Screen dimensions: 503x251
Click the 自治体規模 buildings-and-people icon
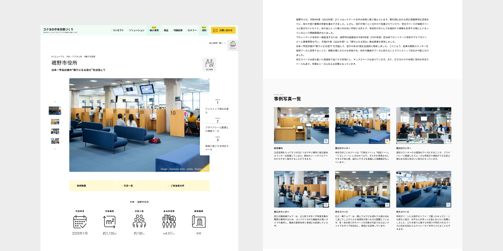coord(169,222)
